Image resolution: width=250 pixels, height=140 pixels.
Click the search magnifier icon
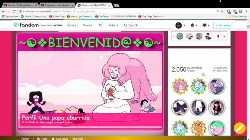click(x=126, y=25)
